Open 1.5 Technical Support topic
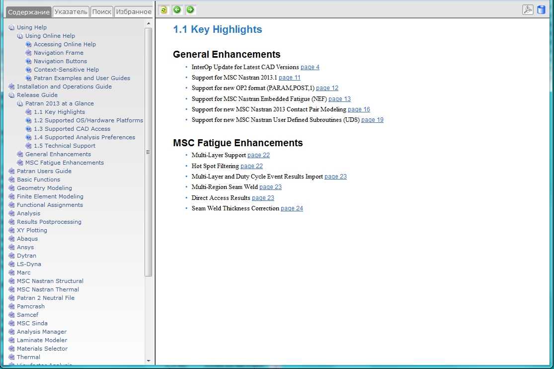This screenshot has height=369, width=554. point(65,146)
